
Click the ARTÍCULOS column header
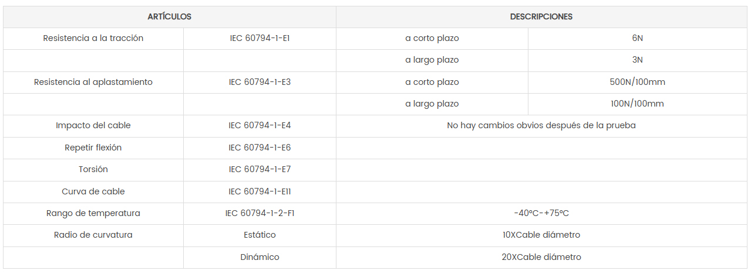(169, 16)
